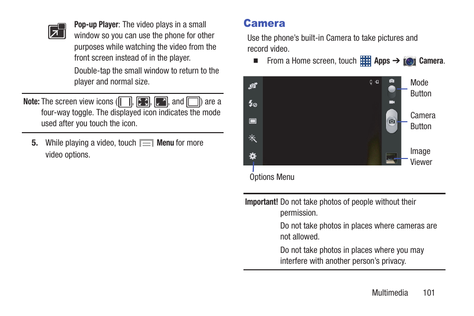This screenshot has width=474, height=316.
Task: Click the 'Multimedia' footer text
Action: click(390, 293)
